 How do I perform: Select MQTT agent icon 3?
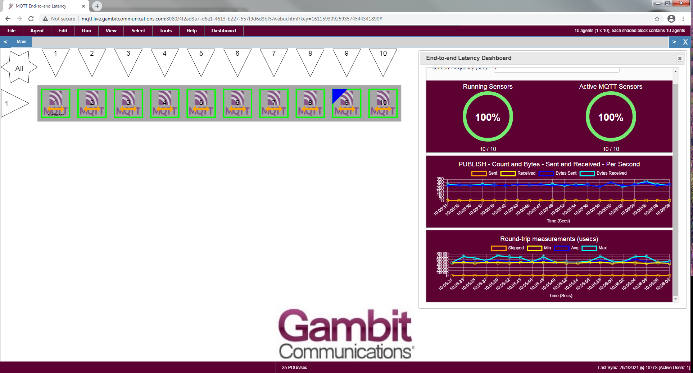128,103
